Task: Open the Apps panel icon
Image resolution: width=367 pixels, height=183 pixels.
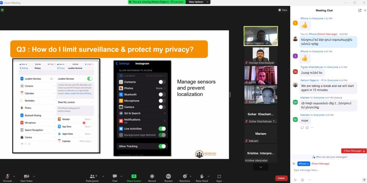Action: 219,176
